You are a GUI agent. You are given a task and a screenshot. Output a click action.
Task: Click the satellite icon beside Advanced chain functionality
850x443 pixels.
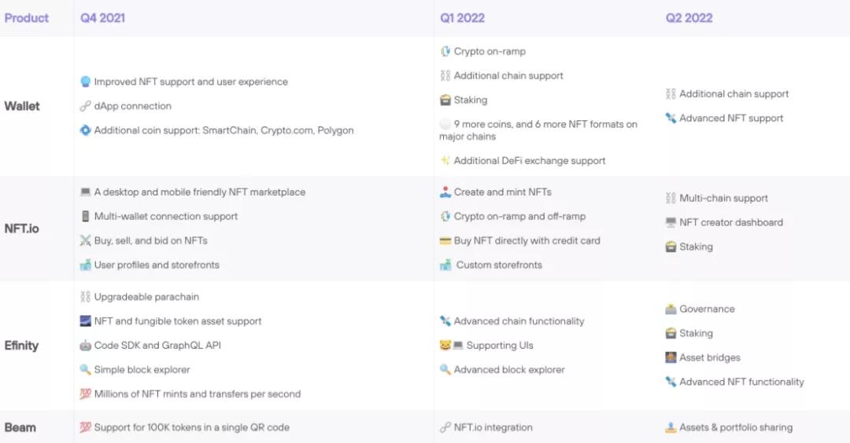(445, 321)
